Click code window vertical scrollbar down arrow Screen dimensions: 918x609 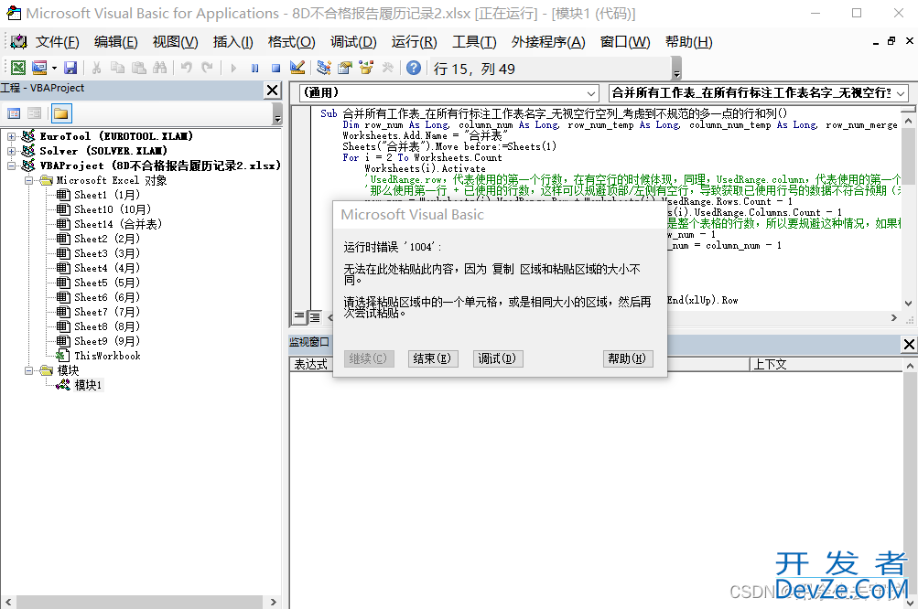click(908, 303)
